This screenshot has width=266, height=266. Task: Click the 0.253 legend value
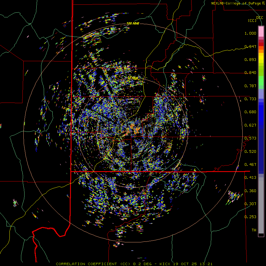coord(250,217)
